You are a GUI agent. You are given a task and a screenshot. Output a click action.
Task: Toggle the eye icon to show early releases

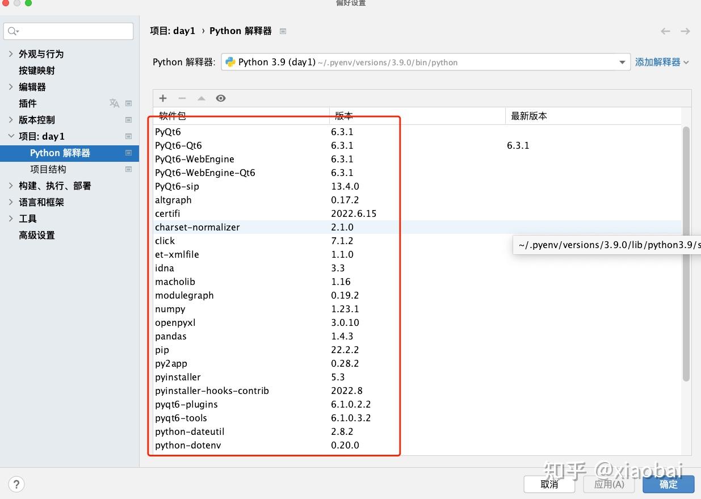coord(221,98)
